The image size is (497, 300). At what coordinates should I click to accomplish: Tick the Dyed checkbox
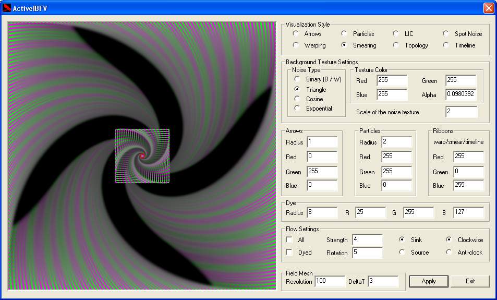click(x=289, y=253)
